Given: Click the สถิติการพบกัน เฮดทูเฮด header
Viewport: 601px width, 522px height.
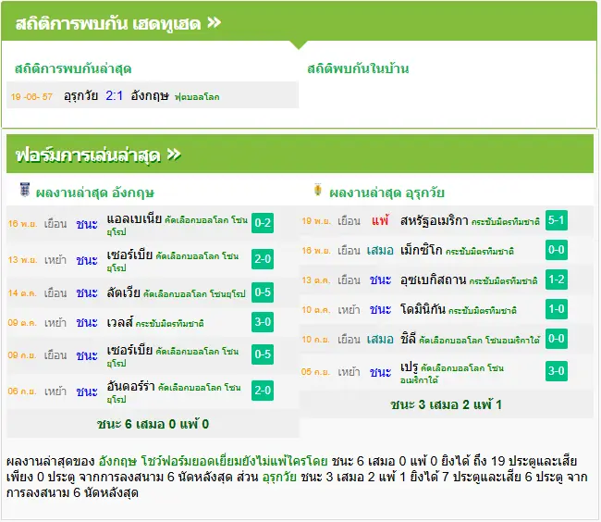Looking at the screenshot, I should [118, 24].
